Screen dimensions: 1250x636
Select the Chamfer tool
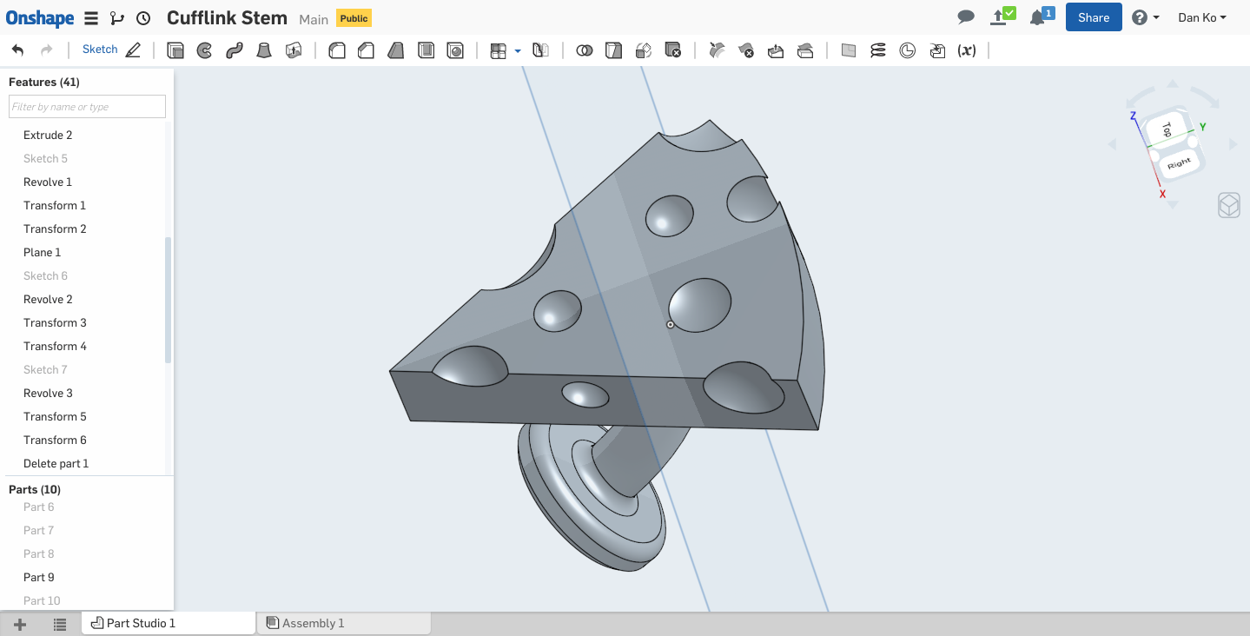coord(367,50)
